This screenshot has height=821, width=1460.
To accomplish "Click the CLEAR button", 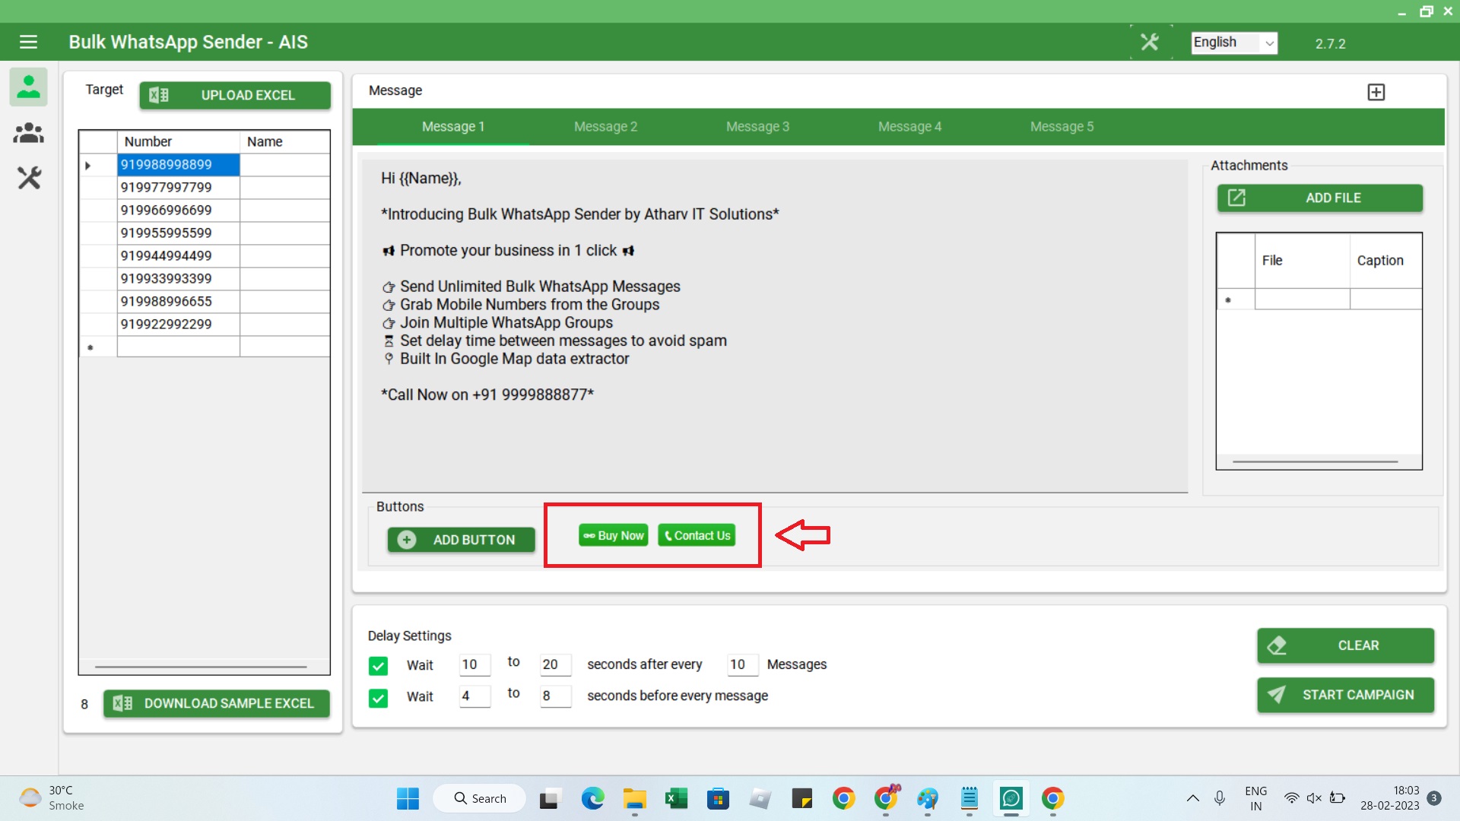I will (1345, 645).
